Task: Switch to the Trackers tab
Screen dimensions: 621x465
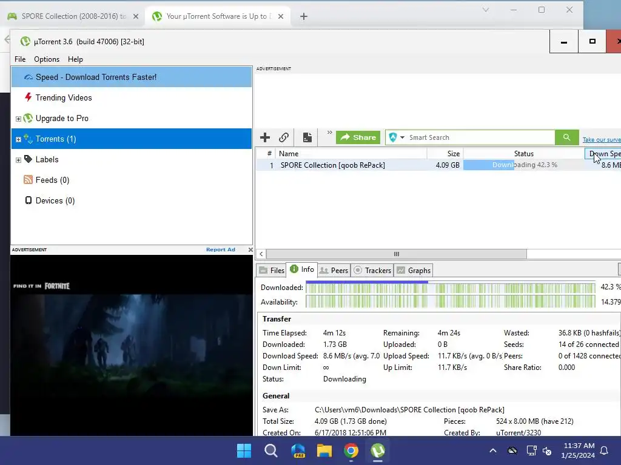Action: click(372, 271)
